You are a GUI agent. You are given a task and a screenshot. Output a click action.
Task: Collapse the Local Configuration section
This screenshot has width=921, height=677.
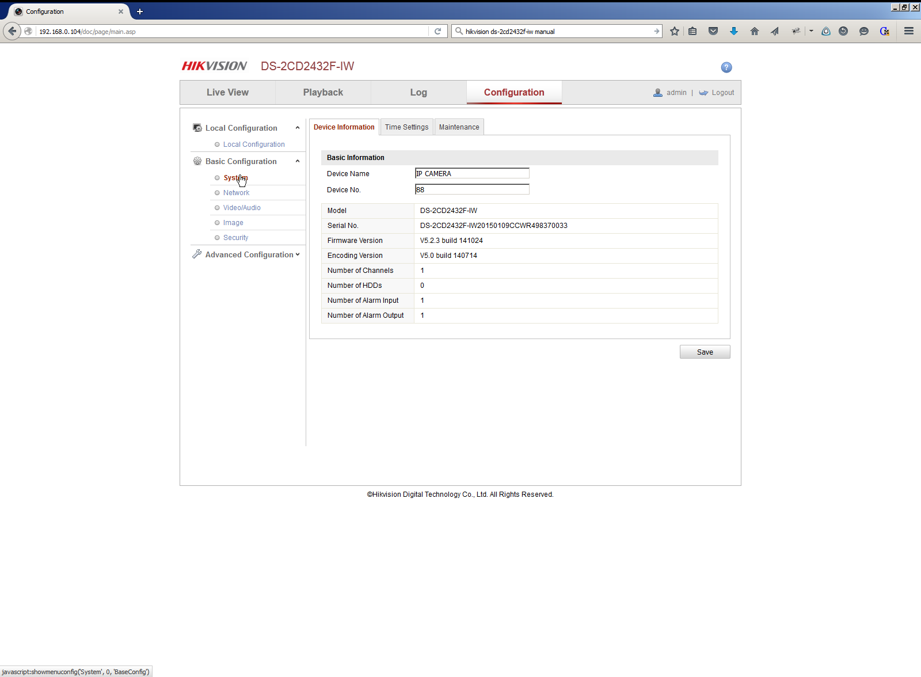tap(298, 128)
